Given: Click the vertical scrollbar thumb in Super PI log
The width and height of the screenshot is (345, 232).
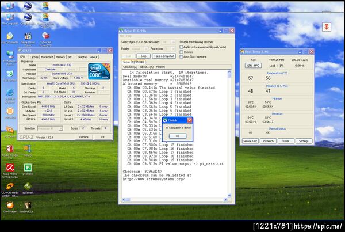Looking at the screenshot, I should (x=229, y=75).
